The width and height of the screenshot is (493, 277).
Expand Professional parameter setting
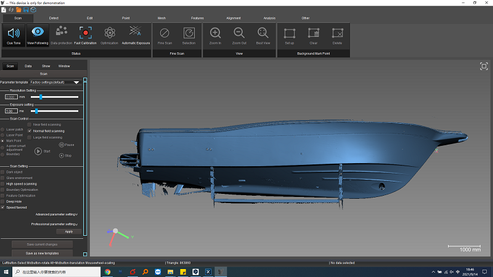click(54, 224)
